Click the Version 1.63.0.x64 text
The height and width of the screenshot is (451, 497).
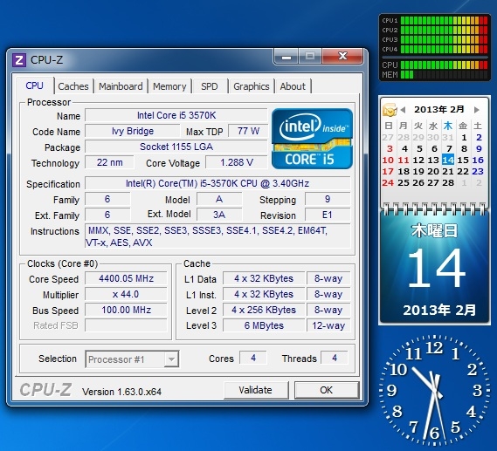[121, 392]
